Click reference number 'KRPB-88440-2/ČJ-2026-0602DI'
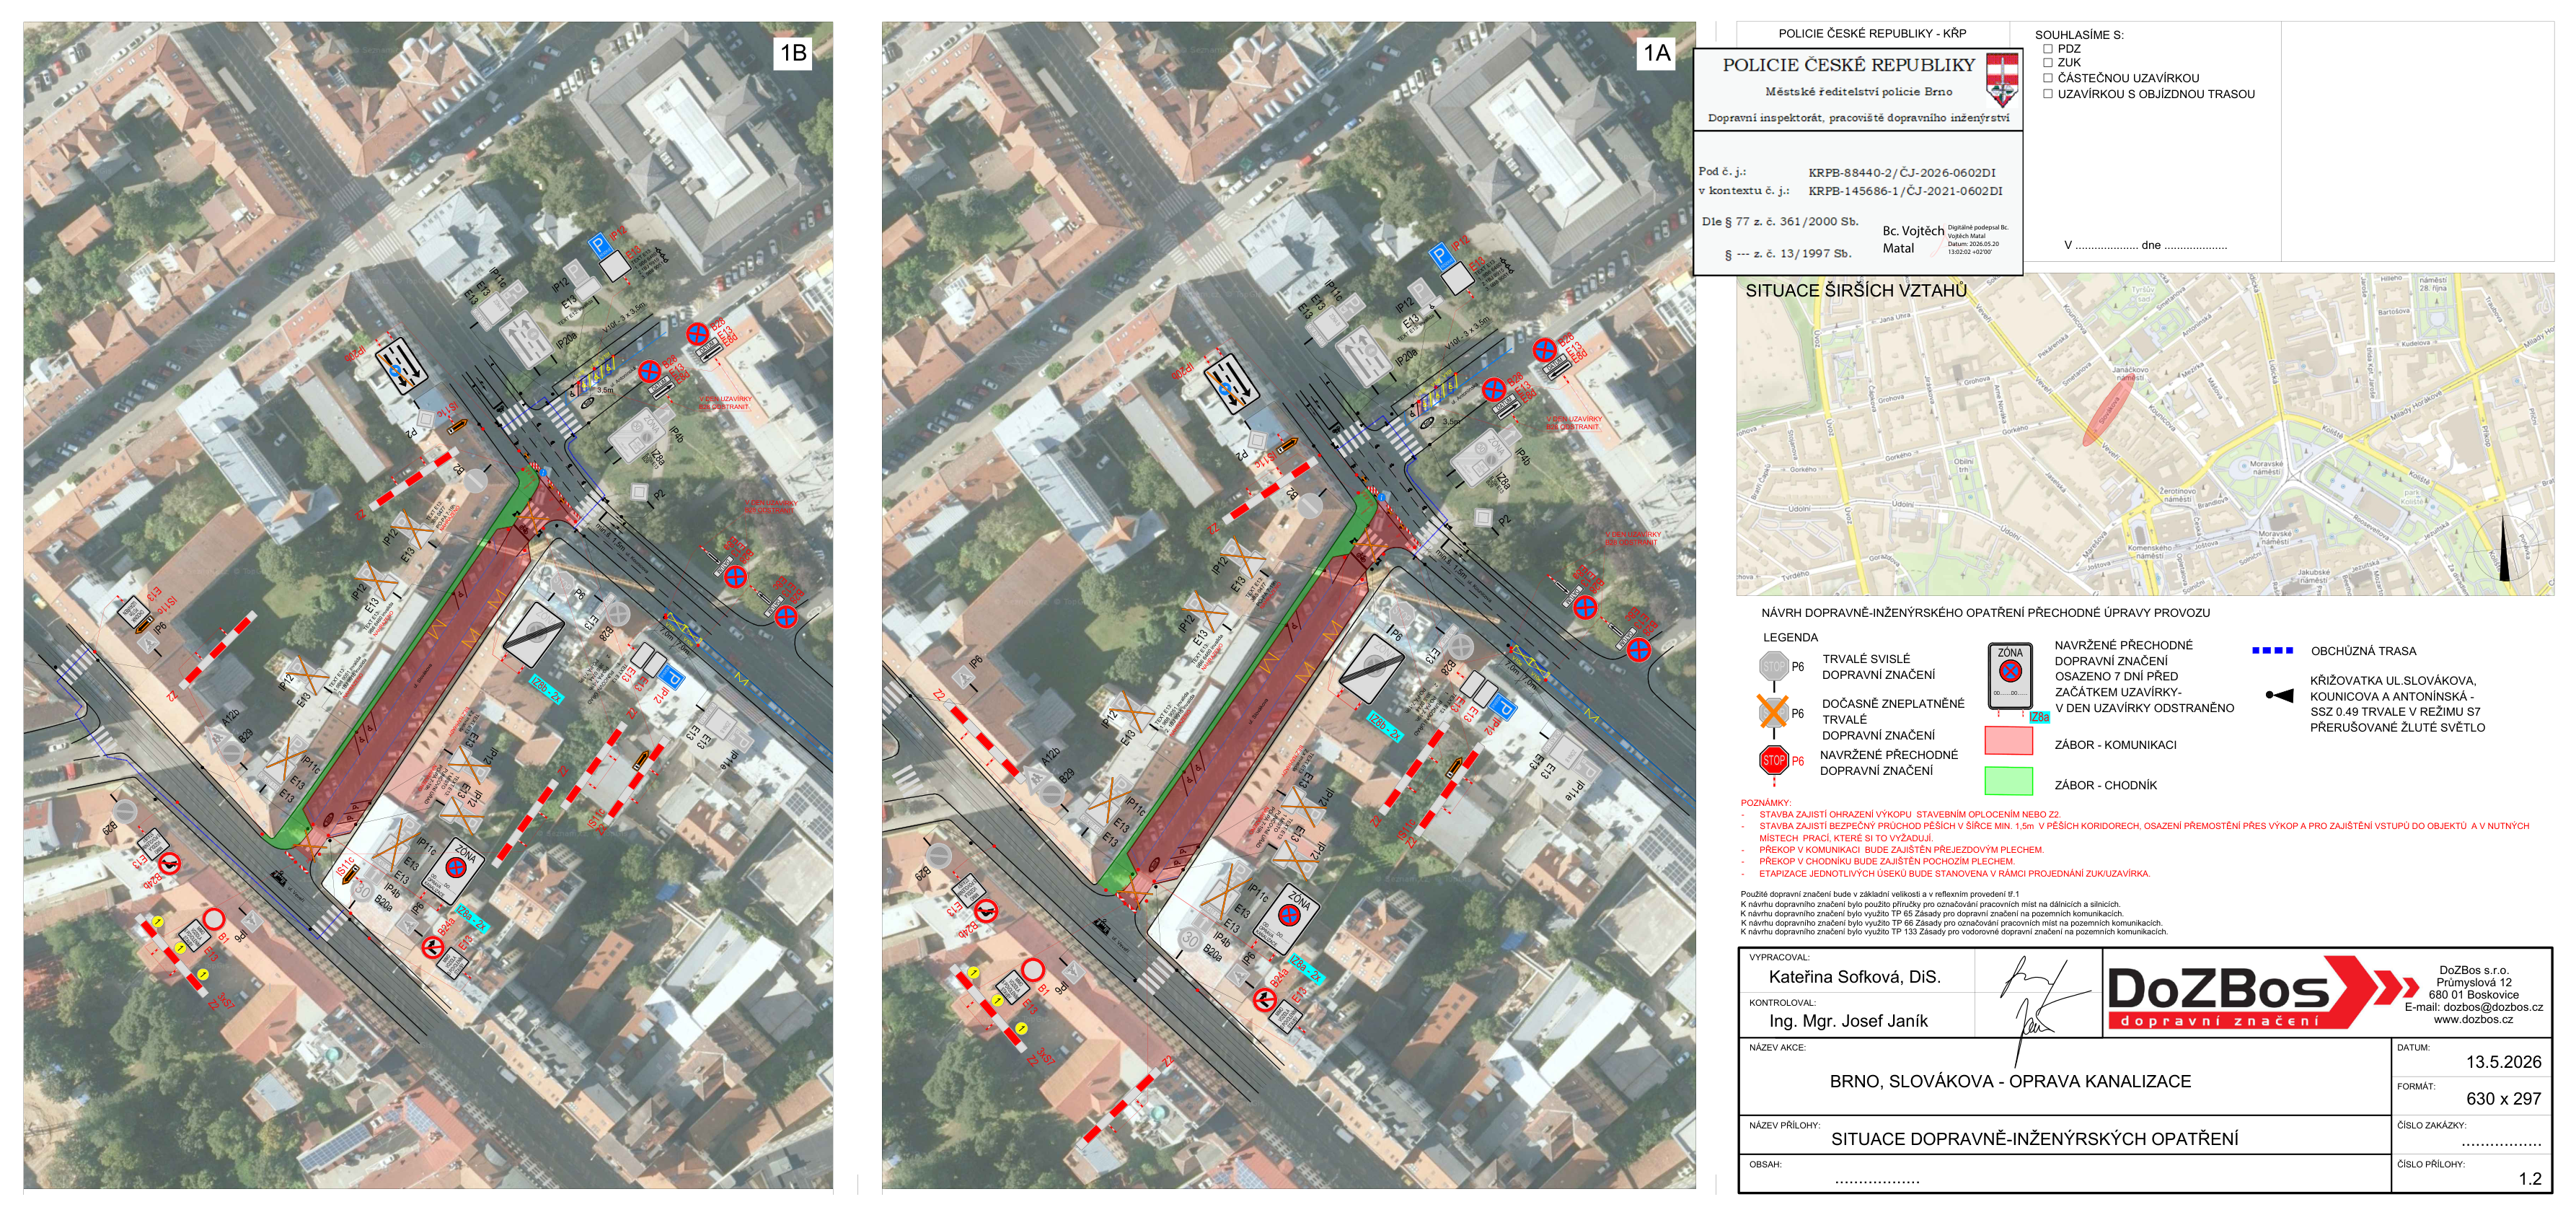Viewport: 2576px width, 1215px height. 1901,172
